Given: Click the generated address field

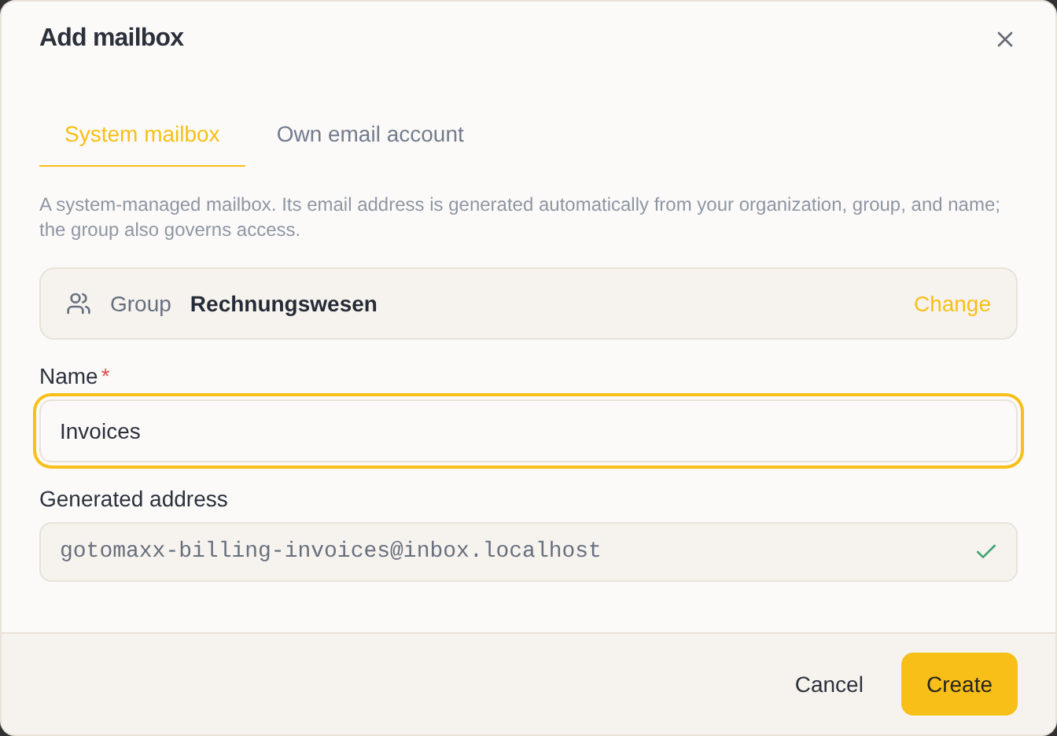Looking at the screenshot, I should click(528, 552).
